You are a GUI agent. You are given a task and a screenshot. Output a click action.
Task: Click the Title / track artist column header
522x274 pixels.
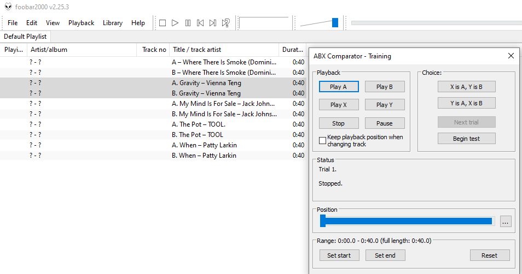pyautogui.click(x=224, y=50)
